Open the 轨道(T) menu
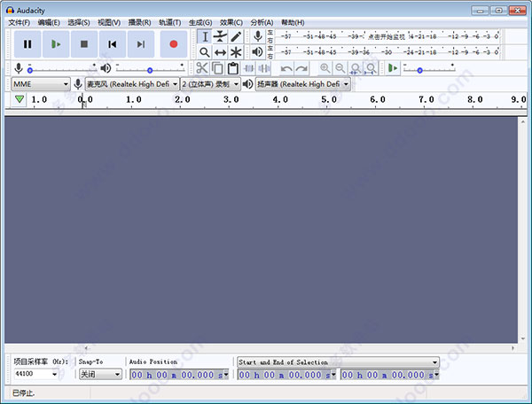Screen dimensions: 532x404 [169, 23]
